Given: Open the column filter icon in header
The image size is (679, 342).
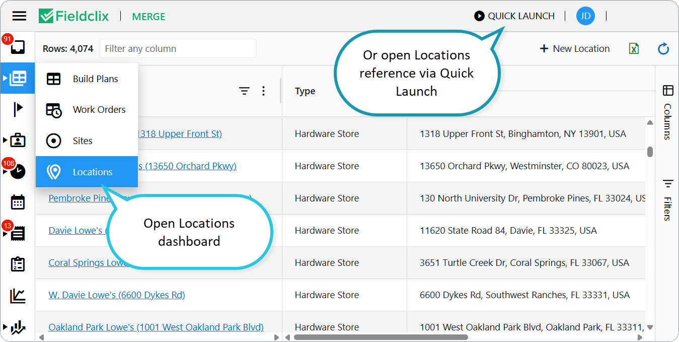Looking at the screenshot, I should [244, 91].
